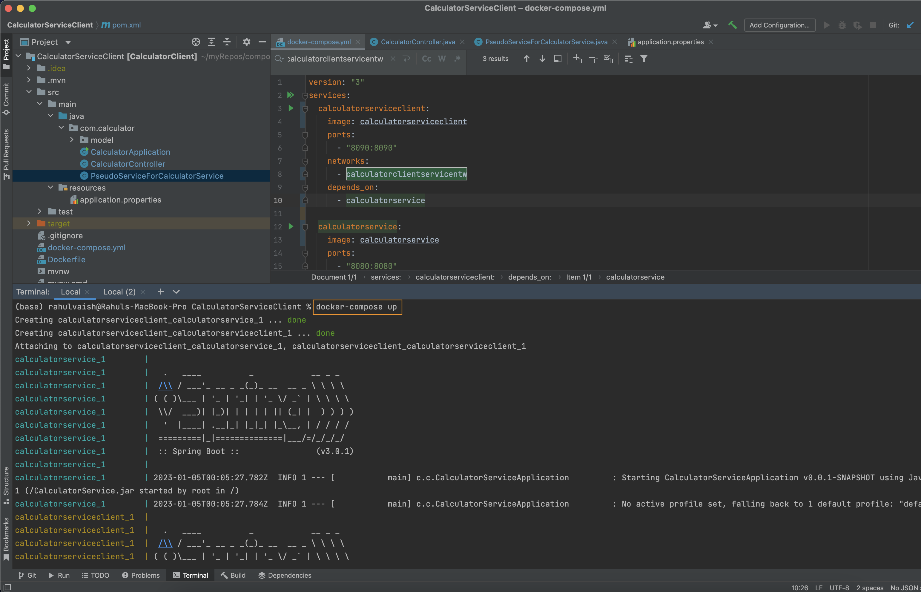Go to next search occurrence arrow
The image size is (921, 592).
(542, 59)
